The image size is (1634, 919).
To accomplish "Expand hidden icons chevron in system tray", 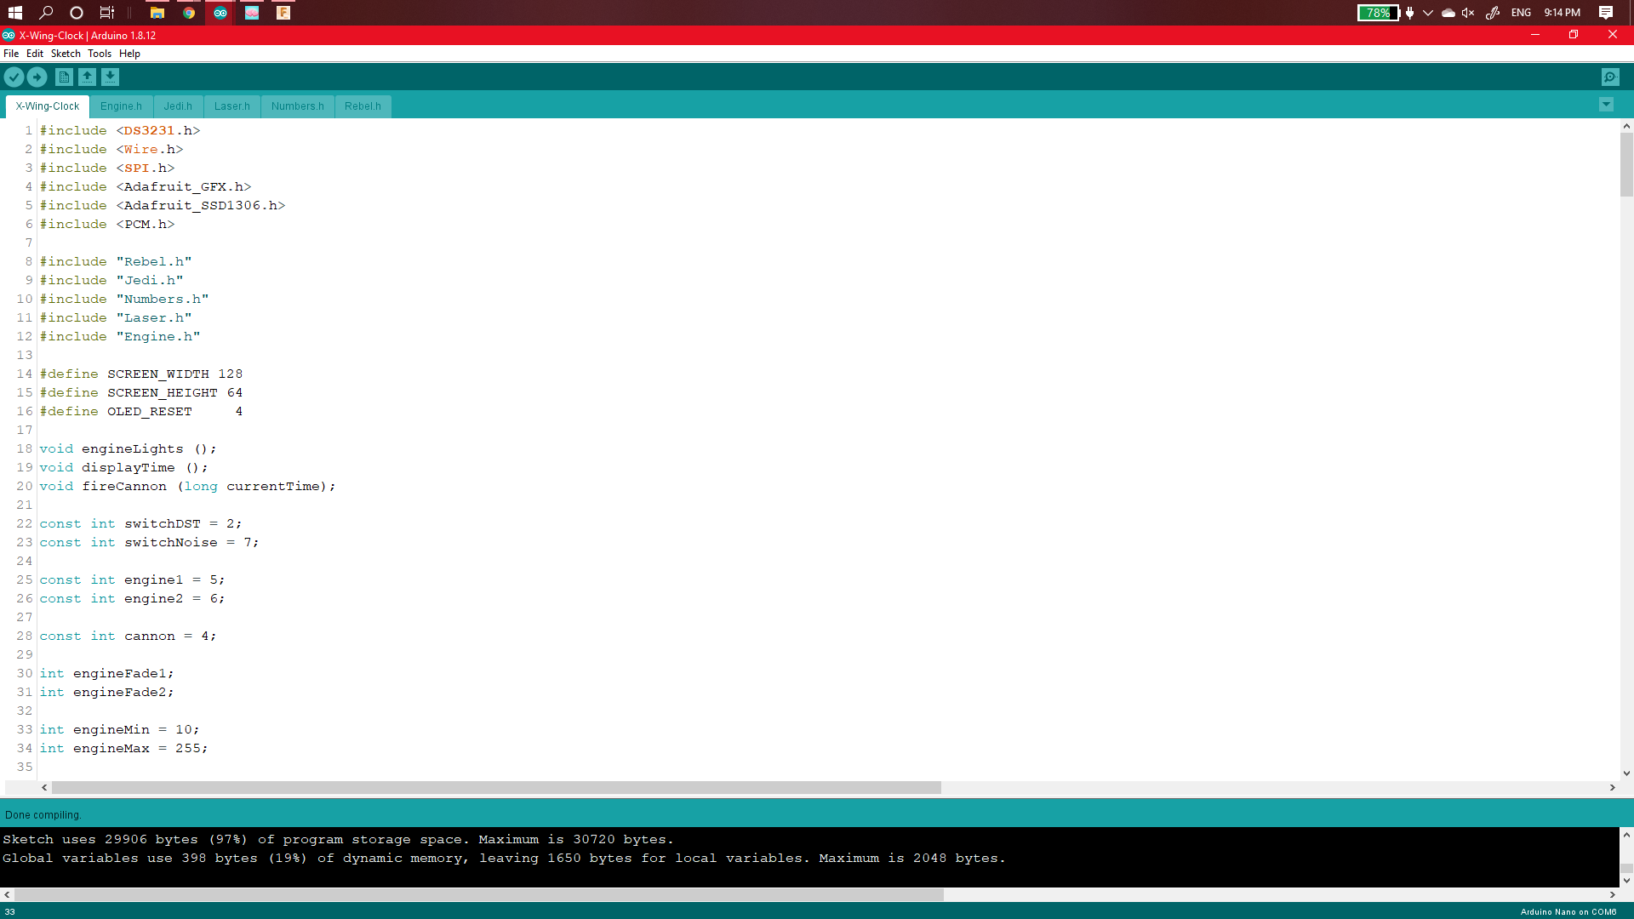I will click(1428, 13).
